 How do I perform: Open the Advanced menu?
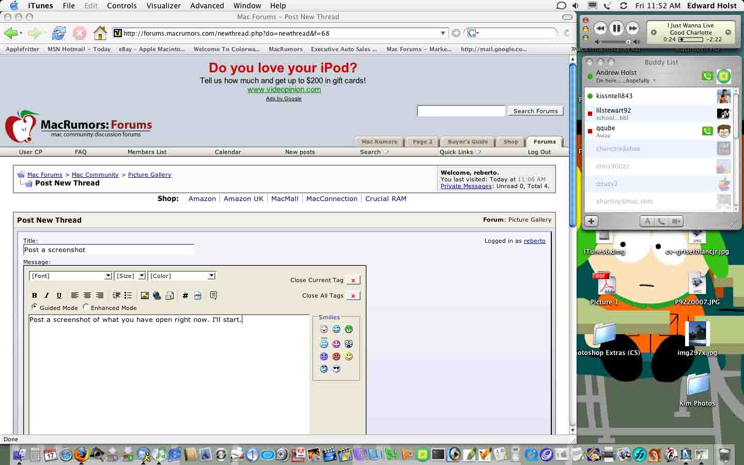pos(207,6)
